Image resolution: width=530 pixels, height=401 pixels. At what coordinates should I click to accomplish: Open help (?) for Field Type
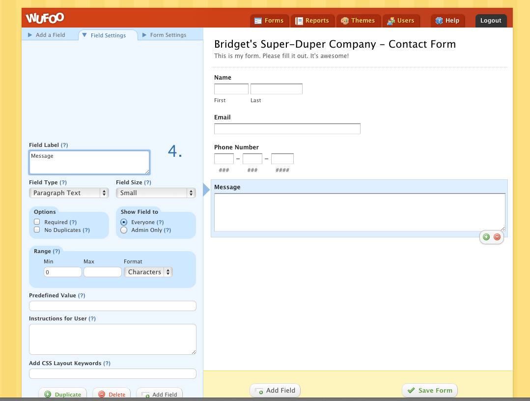(x=63, y=182)
